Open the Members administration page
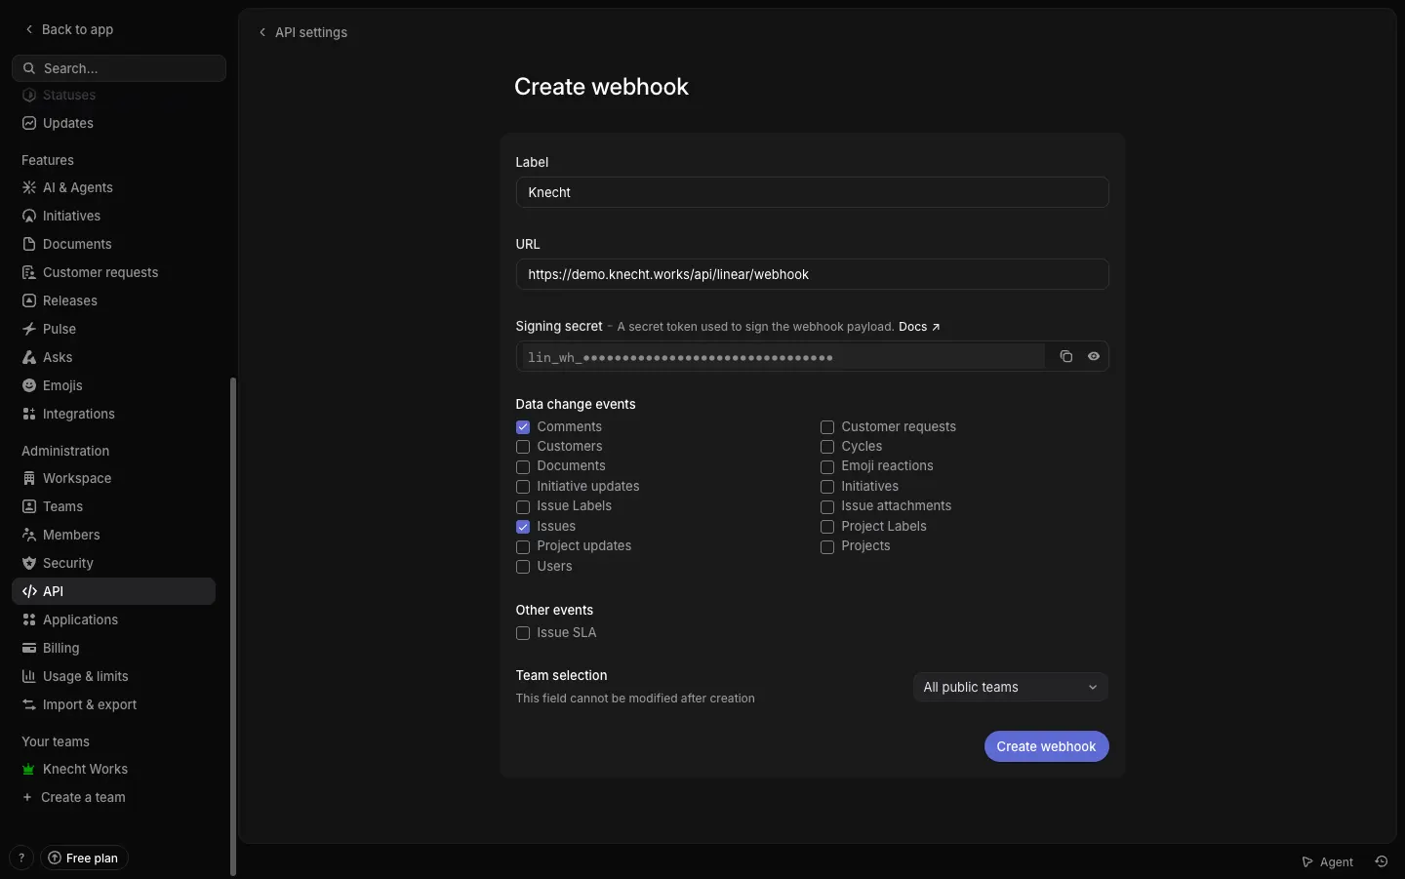Viewport: 1405px width, 879px height. coord(113,535)
